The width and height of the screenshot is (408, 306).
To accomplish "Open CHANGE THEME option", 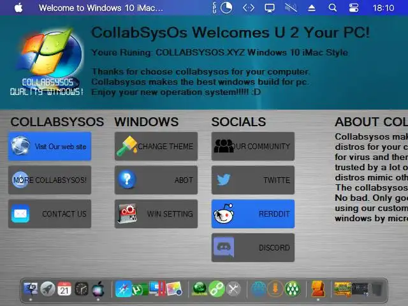I will click(x=156, y=146).
